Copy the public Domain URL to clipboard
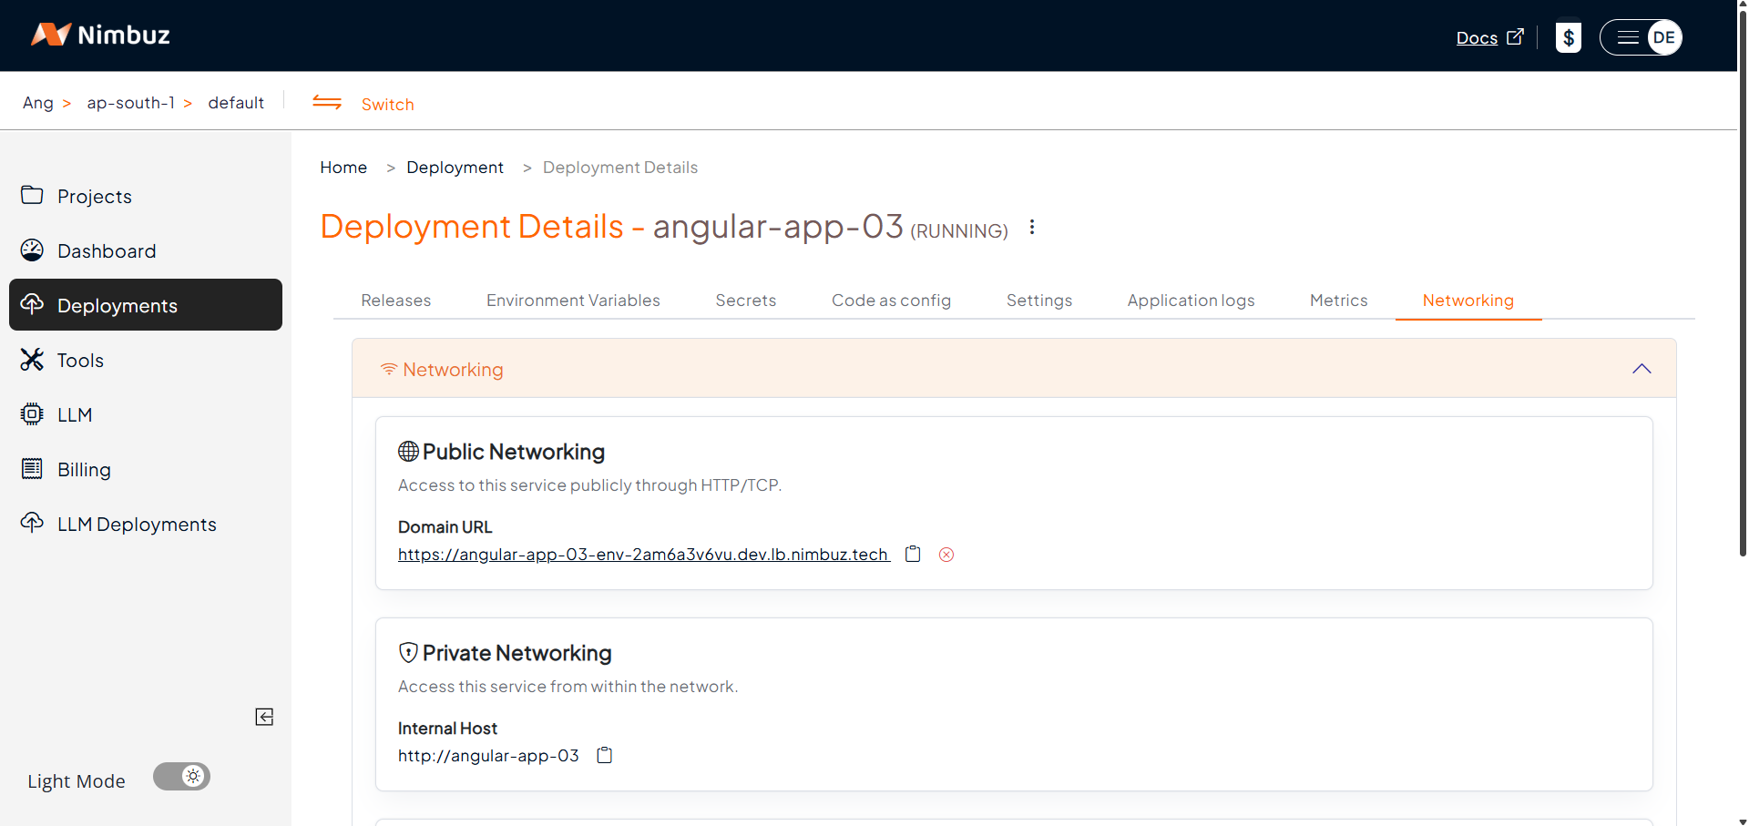This screenshot has height=826, width=1749. pyautogui.click(x=913, y=554)
